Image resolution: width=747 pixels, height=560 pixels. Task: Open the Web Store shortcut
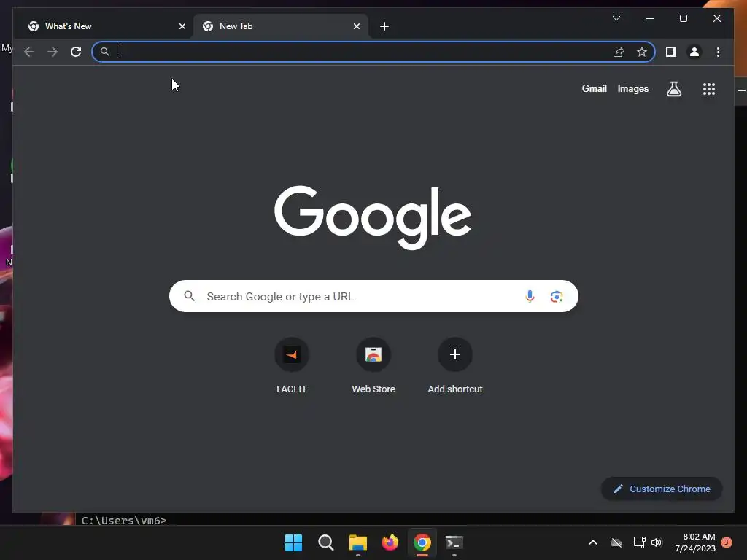click(373, 366)
